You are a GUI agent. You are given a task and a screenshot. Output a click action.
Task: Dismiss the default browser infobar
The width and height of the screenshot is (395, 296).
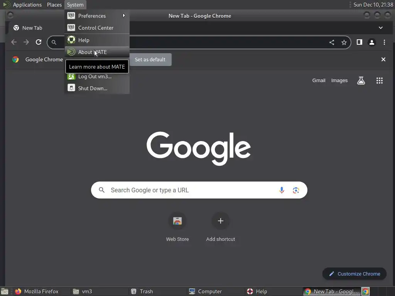click(383, 59)
